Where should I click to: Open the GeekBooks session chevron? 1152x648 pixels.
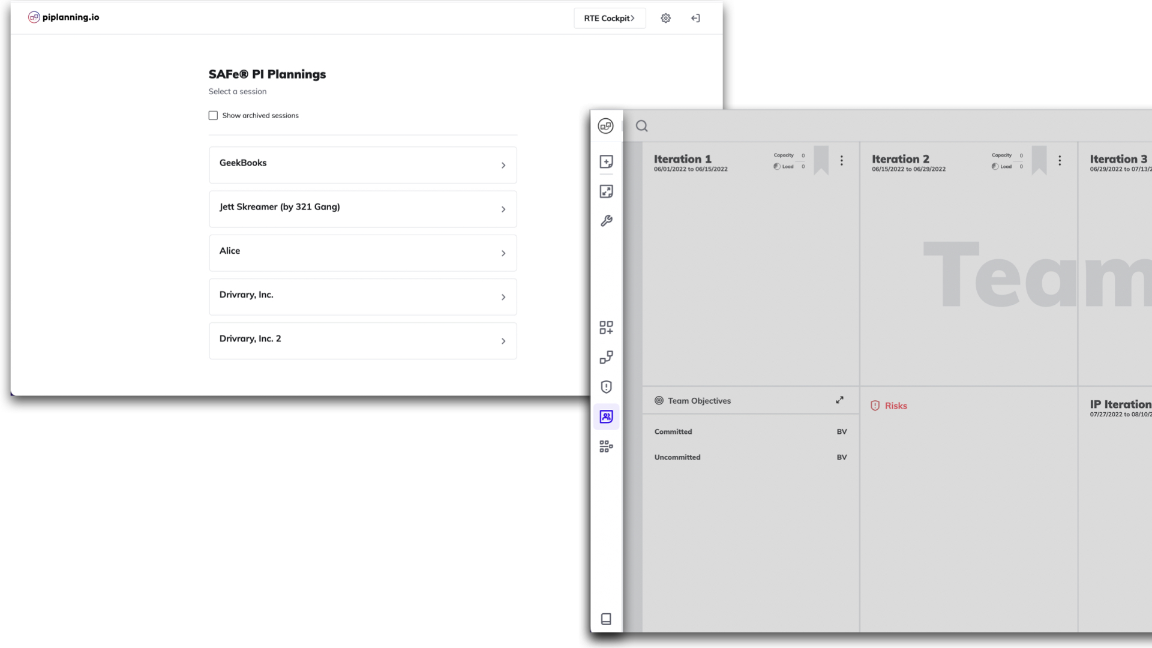503,165
